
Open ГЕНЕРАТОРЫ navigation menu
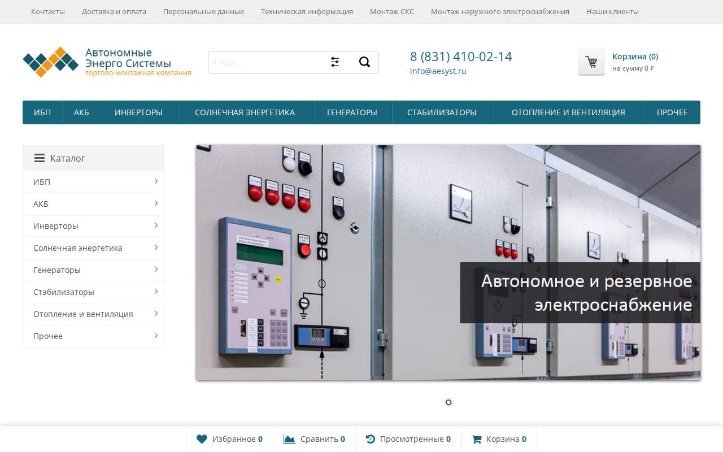pos(352,112)
